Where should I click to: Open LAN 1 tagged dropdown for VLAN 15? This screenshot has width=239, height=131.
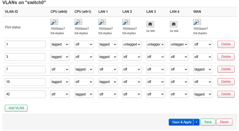[x=108, y=82]
